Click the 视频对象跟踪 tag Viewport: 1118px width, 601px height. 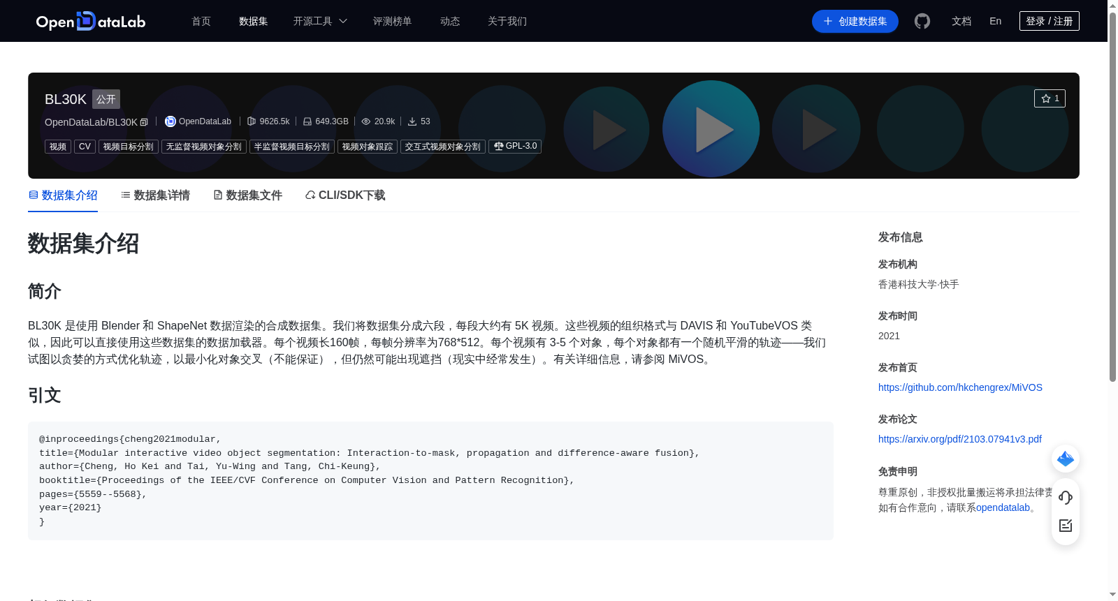[x=368, y=147]
